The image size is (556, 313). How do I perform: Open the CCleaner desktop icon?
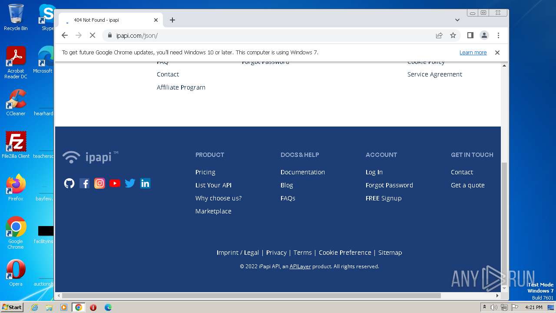16,103
